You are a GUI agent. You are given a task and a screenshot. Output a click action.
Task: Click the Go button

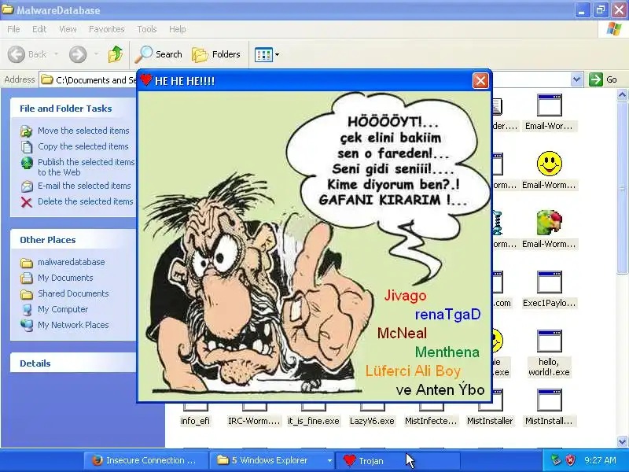(x=603, y=79)
